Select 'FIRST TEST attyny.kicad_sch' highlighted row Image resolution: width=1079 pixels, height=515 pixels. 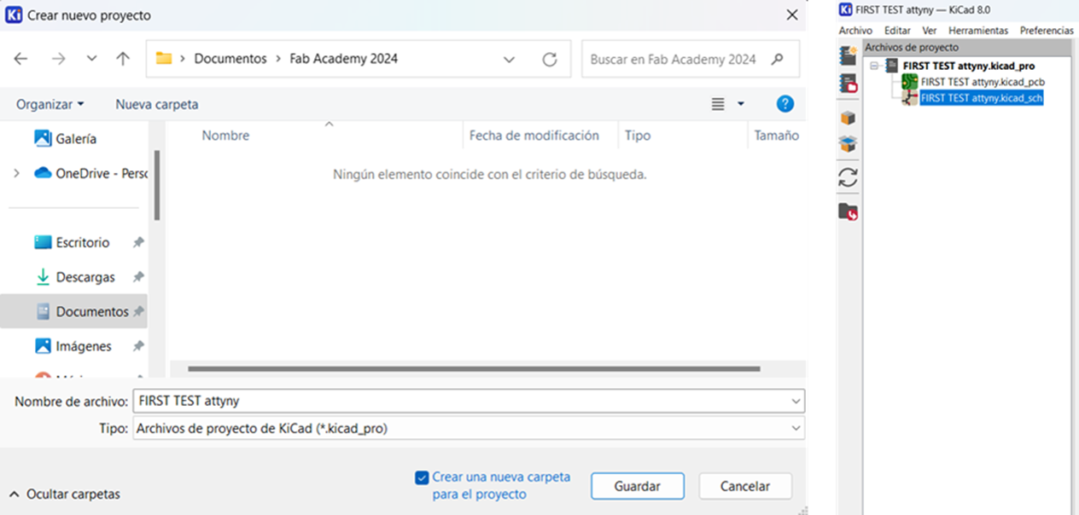(x=982, y=98)
